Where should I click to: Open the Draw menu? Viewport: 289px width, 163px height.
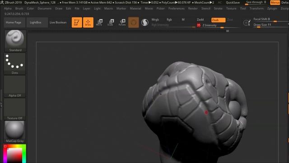pyautogui.click(x=59, y=9)
